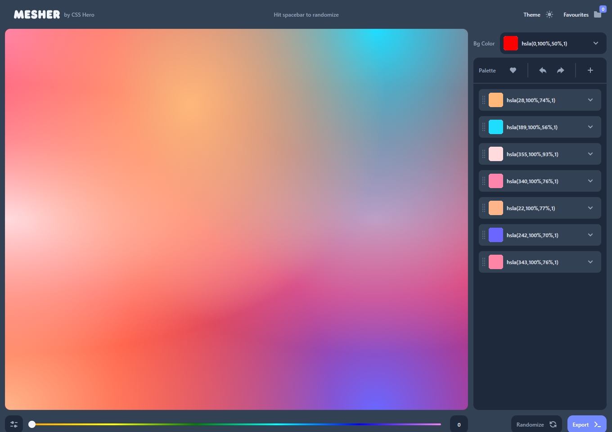Grab drag handle of hsla(28,100%,74%,1) row
This screenshot has height=432, width=612.
[x=484, y=100]
